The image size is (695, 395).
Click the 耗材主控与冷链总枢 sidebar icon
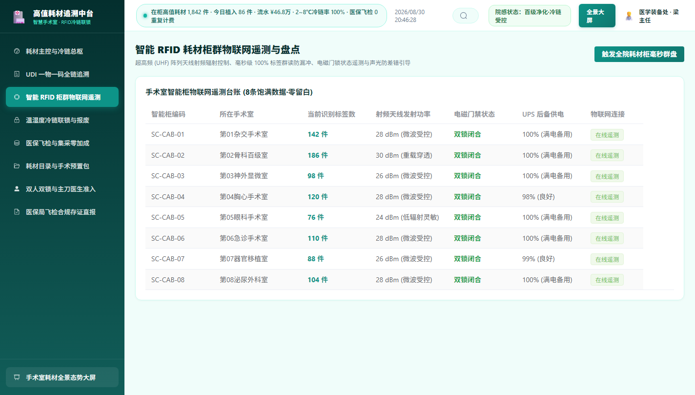17,51
